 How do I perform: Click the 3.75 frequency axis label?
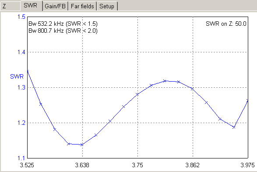coord(137,165)
